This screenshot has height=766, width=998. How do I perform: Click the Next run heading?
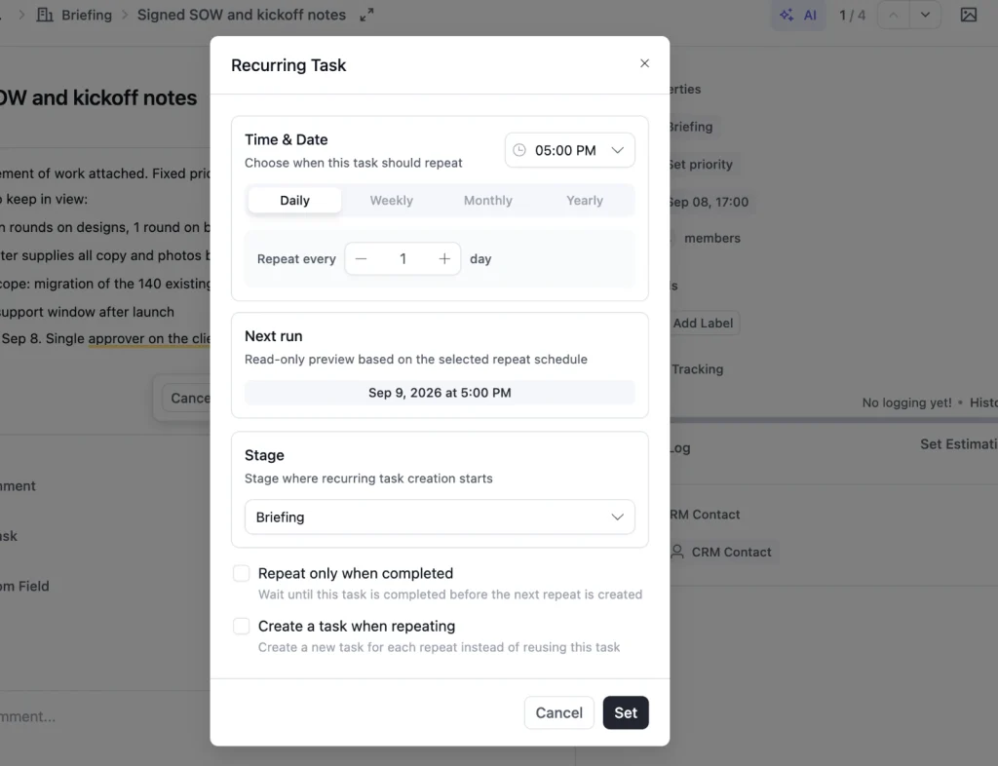pyautogui.click(x=273, y=336)
